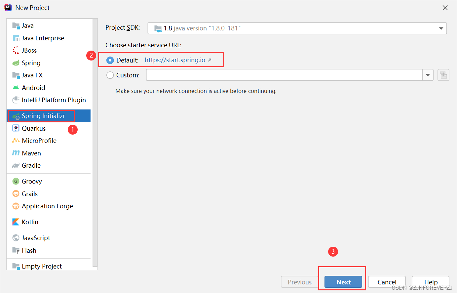The image size is (457, 293).
Task: Select the Application Forge list entry
Action: point(49,206)
